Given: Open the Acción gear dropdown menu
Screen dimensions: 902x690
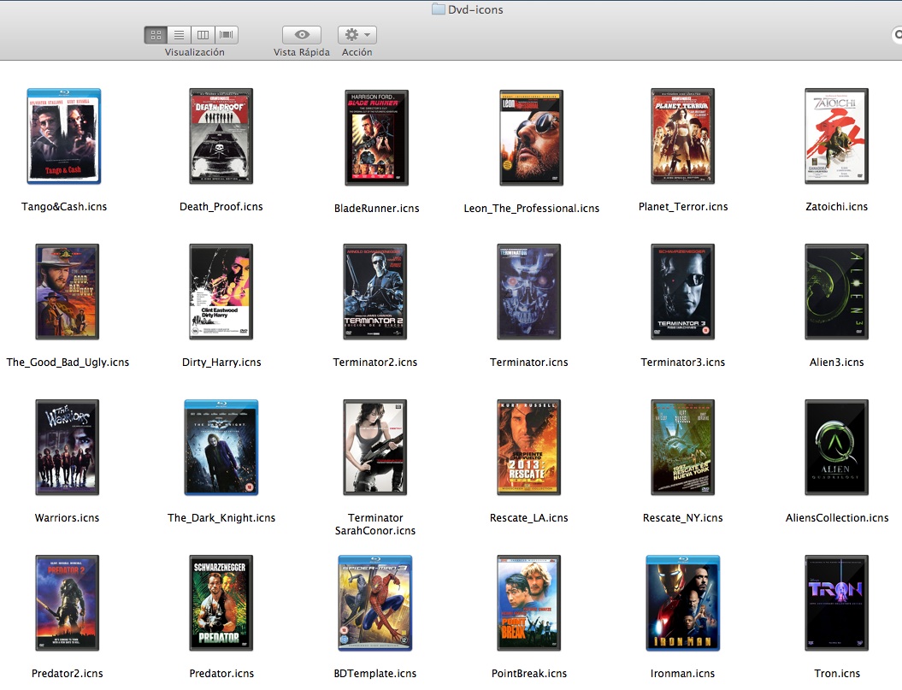Looking at the screenshot, I should 357,35.
